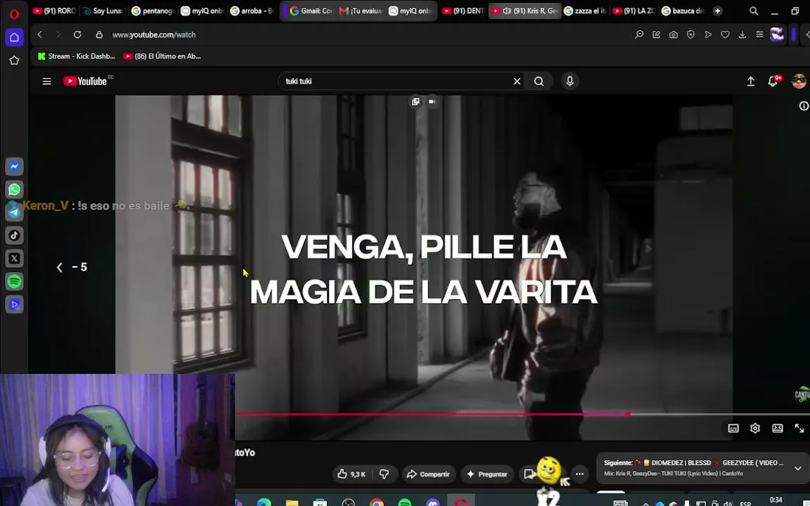Dislike the video with thumbs down

385,474
